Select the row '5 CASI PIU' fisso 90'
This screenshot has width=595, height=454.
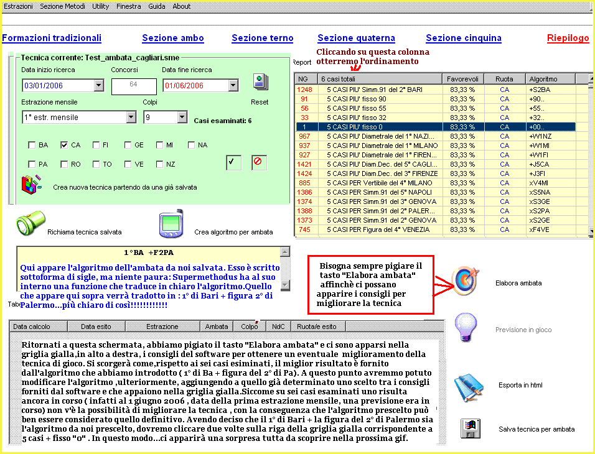[x=436, y=99]
